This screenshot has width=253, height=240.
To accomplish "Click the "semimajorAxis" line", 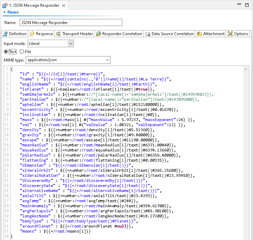I will tap(117, 94).
